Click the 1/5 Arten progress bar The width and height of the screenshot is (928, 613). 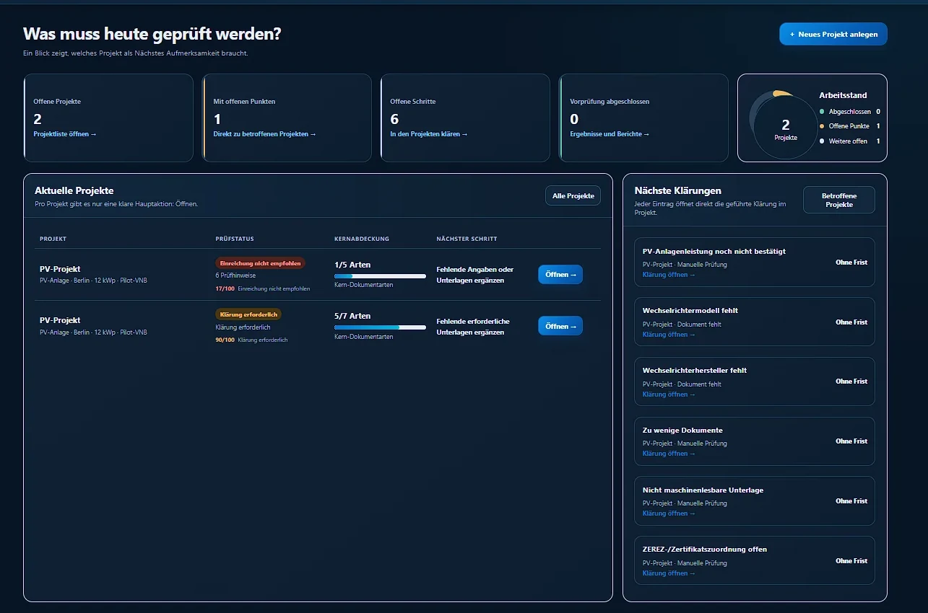click(x=380, y=276)
